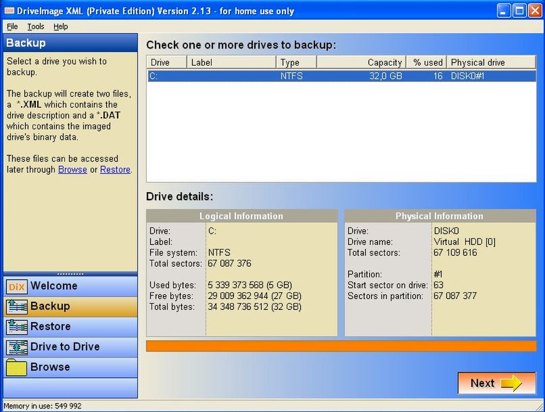Close the DriveImage XML window

click(x=535, y=11)
